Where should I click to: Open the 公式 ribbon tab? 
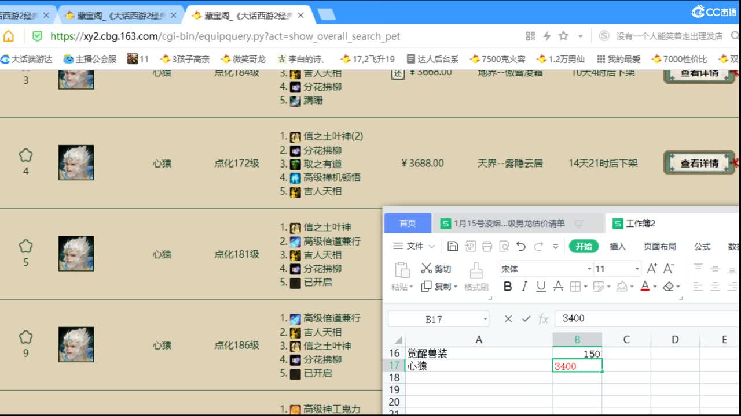coord(702,246)
